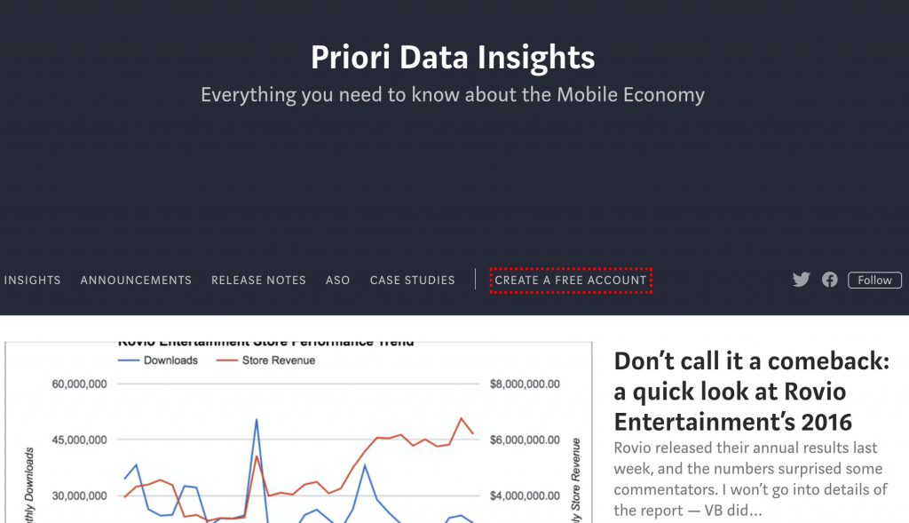Open the Facebook page icon
Screen dimensions: 909x523
[829, 280]
